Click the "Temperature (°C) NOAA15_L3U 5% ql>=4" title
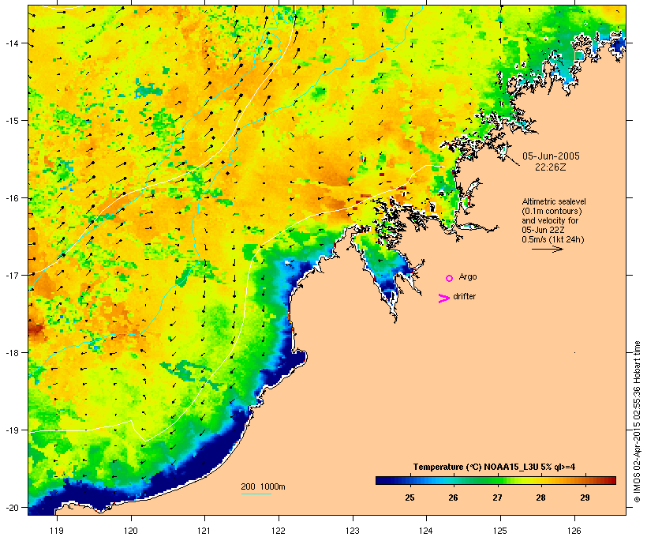Viewport: 647px width, 537px height. pyautogui.click(x=495, y=467)
